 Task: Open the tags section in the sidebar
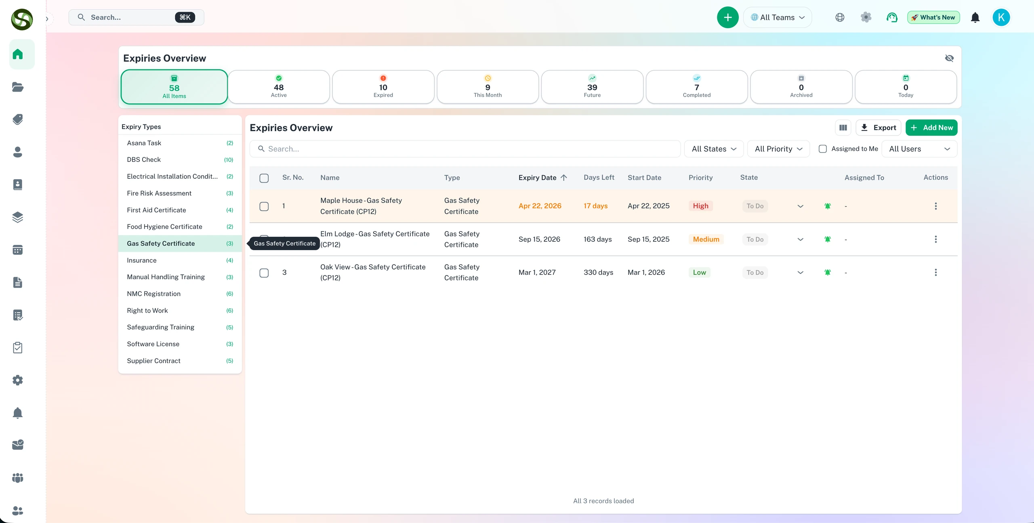[x=18, y=119]
